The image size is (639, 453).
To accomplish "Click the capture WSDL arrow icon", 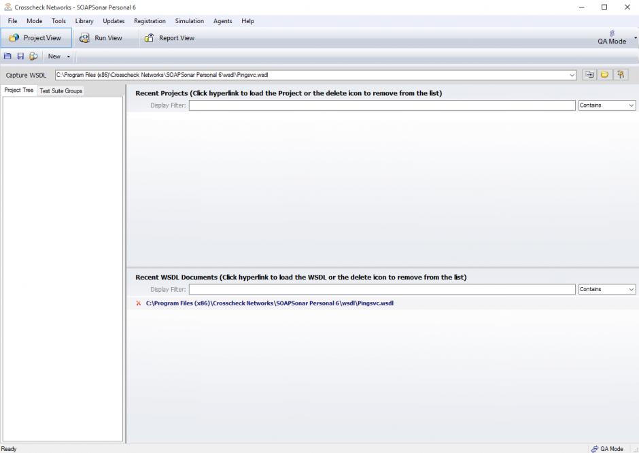I will tap(589, 75).
